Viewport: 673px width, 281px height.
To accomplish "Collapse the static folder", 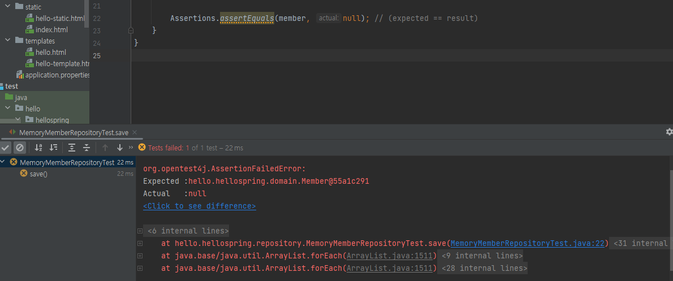I will pyautogui.click(x=7, y=7).
